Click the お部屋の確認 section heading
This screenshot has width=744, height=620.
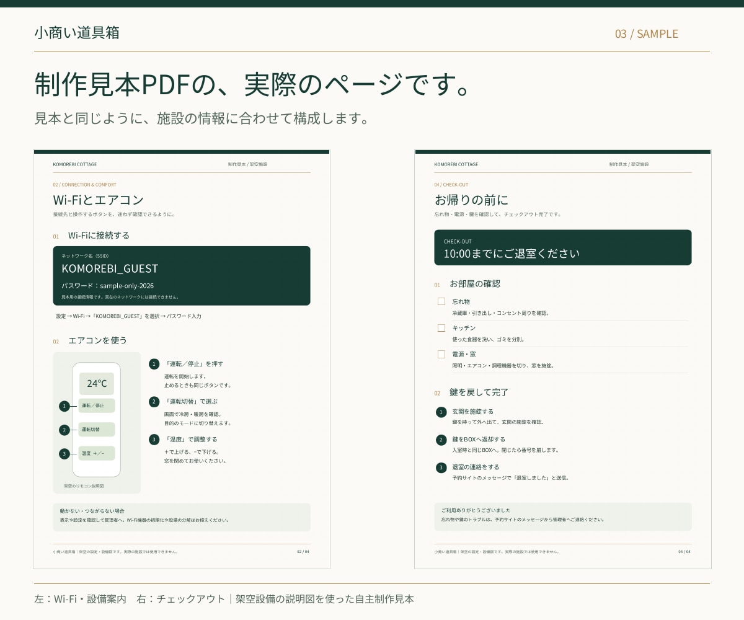click(475, 284)
